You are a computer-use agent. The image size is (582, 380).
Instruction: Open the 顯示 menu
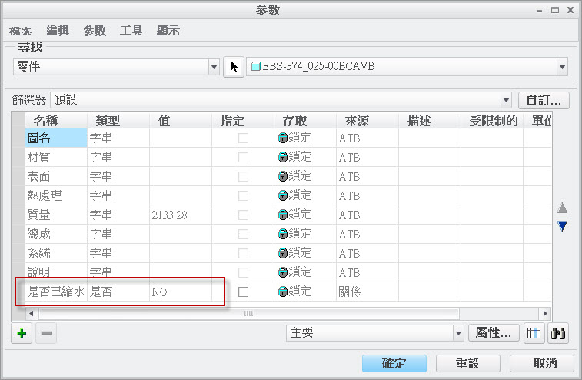(168, 31)
